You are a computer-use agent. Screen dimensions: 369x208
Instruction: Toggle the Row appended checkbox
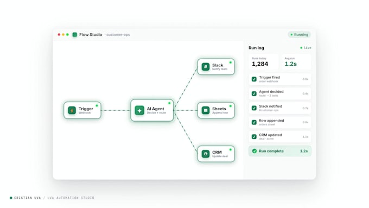point(254,122)
